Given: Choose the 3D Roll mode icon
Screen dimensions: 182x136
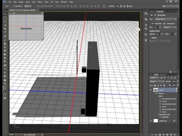Looking at the screenshot, I should (x=121, y=6).
